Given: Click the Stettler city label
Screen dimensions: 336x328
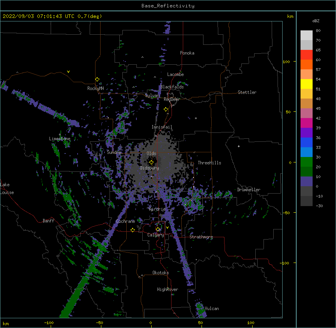Looking at the screenshot, I should coord(247,92).
